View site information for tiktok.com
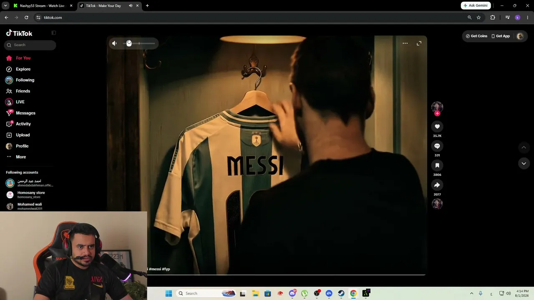Image resolution: width=534 pixels, height=300 pixels. click(x=38, y=17)
